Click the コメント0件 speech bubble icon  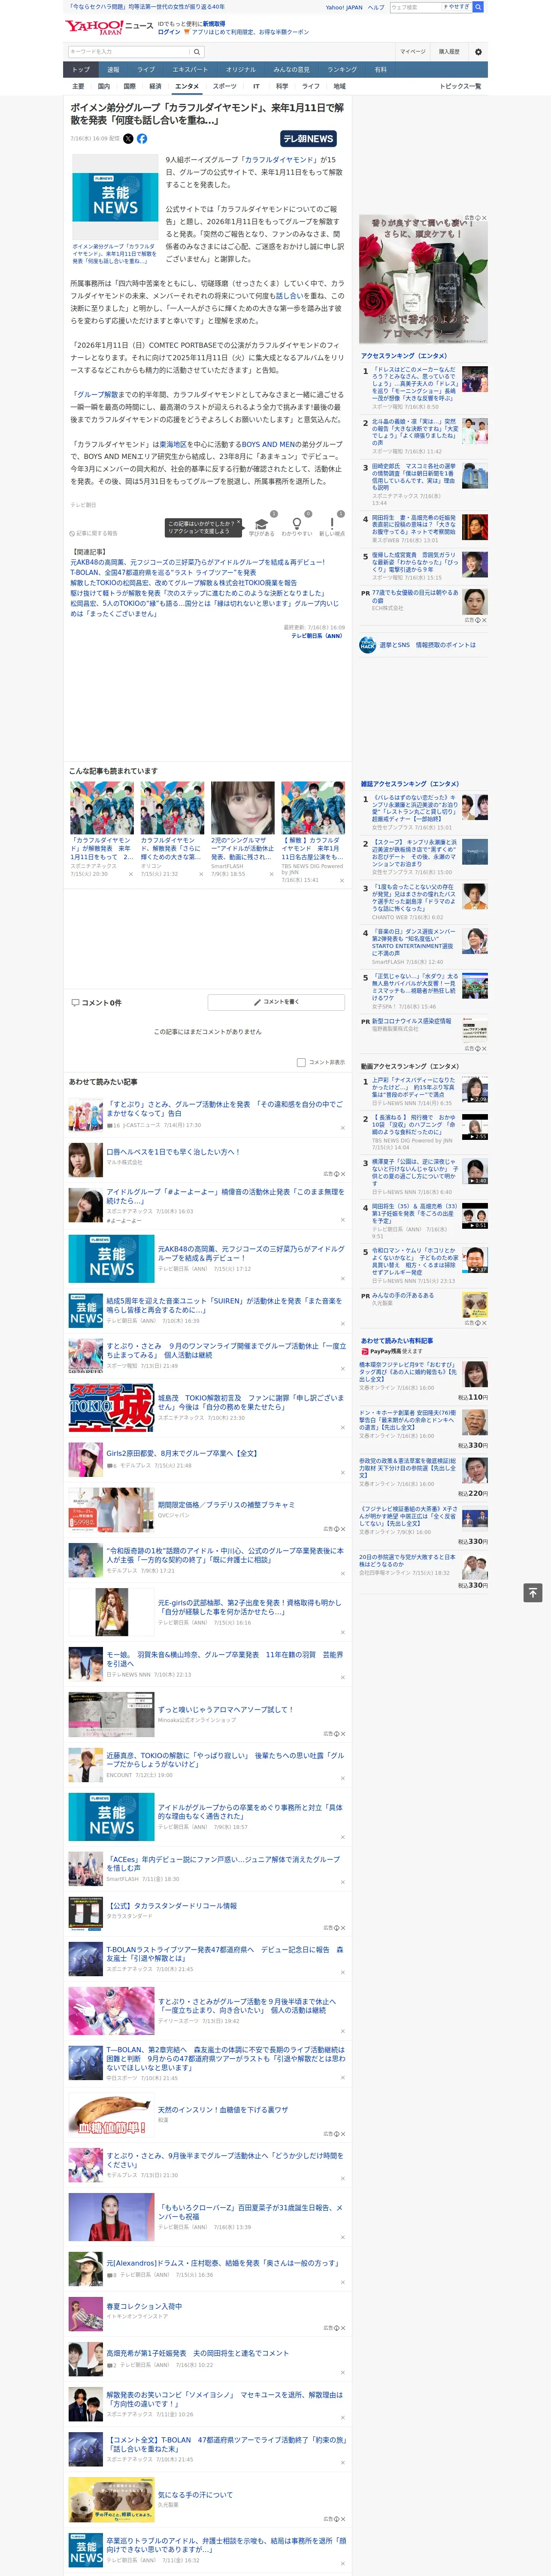75,1002
